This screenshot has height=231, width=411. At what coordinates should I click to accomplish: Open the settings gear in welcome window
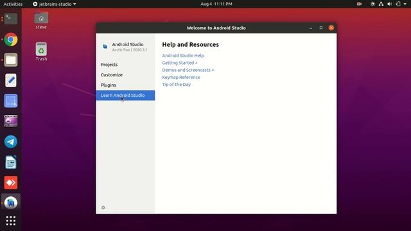pos(103,207)
